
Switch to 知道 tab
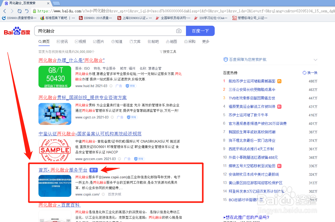pos(117,42)
